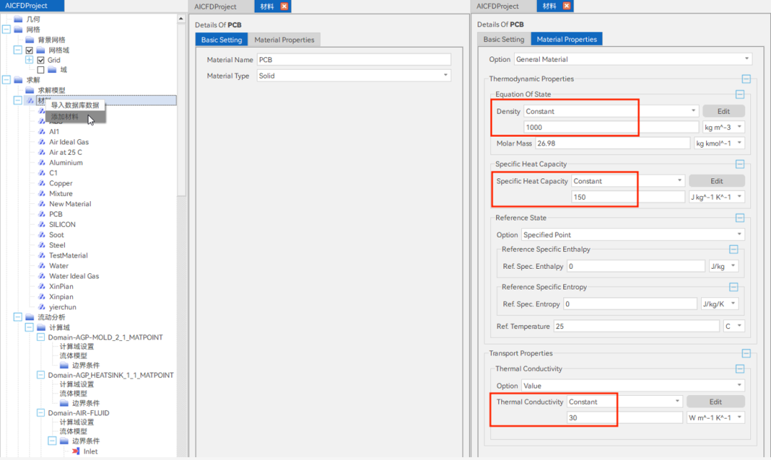This screenshot has width=771, height=460.
Task: Click the SILICON material icon
Action: [x=42, y=225]
